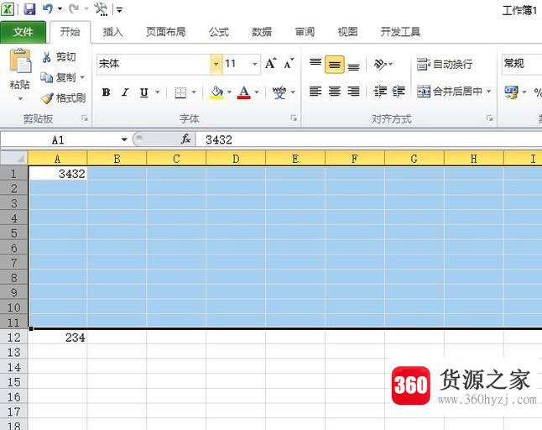The image size is (542, 430).
Task: Click the wén phonetic guide icon
Action: click(279, 92)
